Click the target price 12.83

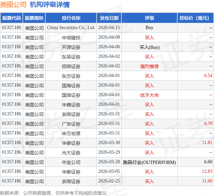[x=207, y=171]
